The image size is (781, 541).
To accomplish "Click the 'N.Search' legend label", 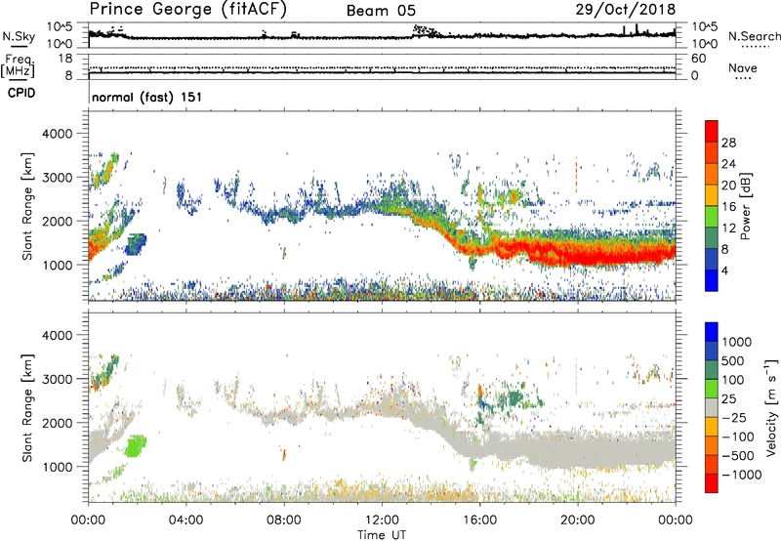I will coord(755,36).
